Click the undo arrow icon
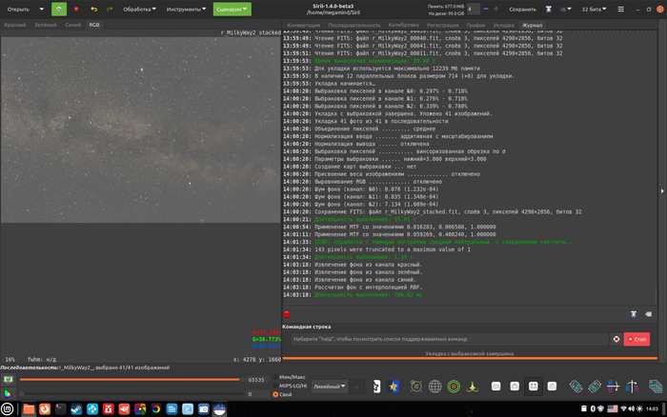 [95, 9]
